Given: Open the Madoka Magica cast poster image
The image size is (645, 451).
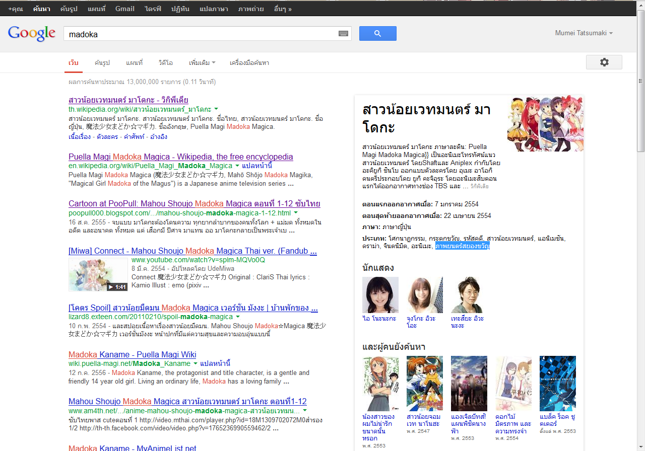Looking at the screenshot, I should (545, 124).
